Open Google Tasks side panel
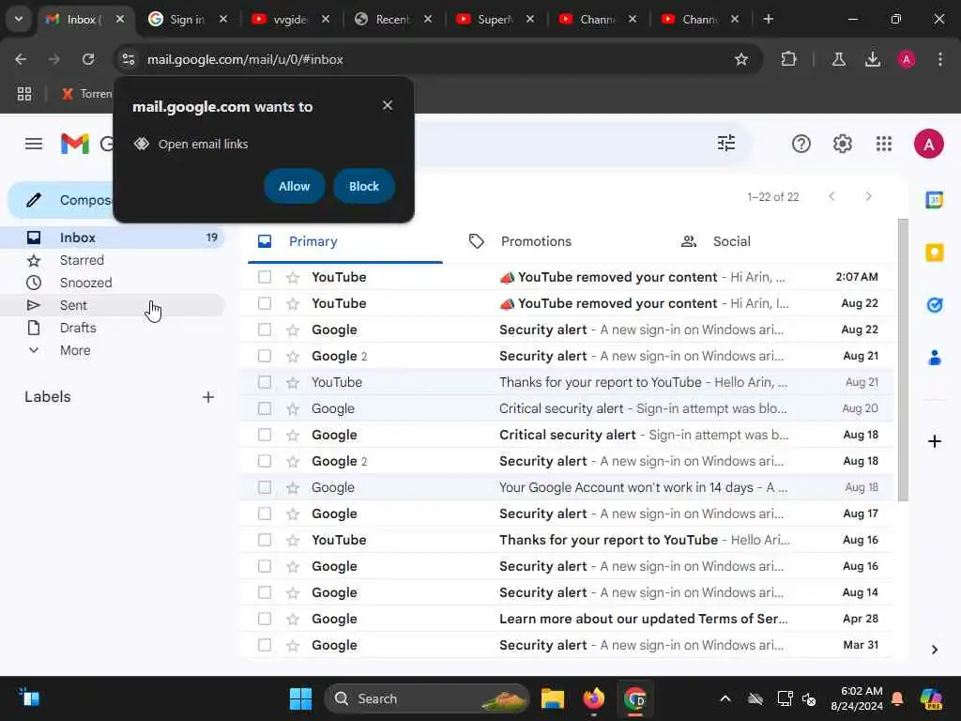961x721 pixels. tap(934, 305)
